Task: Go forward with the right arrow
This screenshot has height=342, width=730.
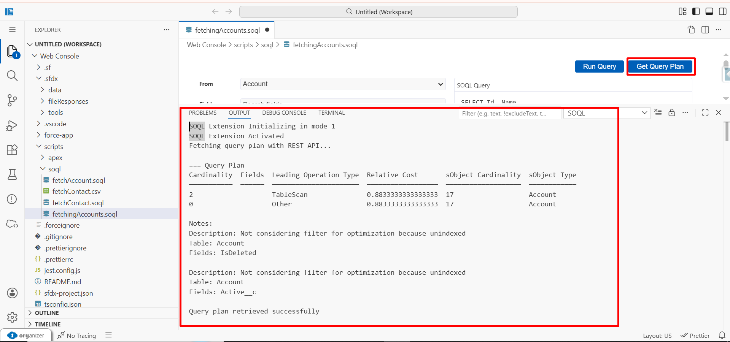Action: pyautogui.click(x=229, y=12)
